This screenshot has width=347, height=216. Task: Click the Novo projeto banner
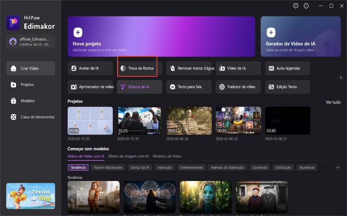[x=161, y=36]
